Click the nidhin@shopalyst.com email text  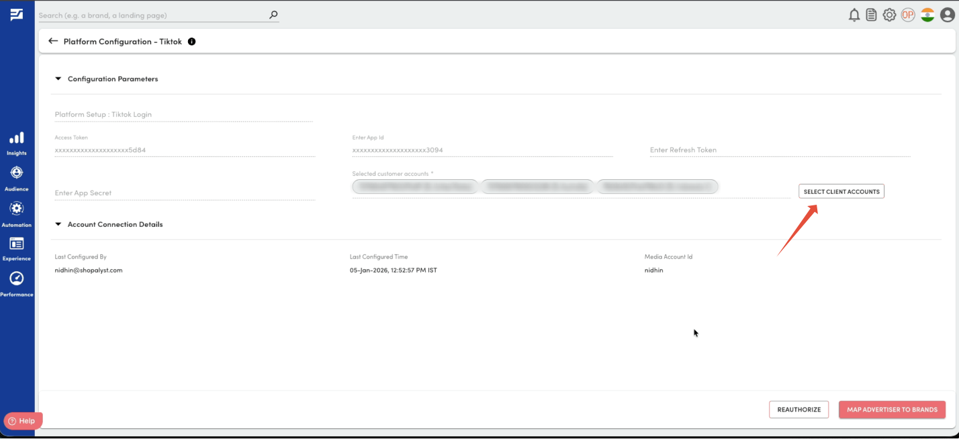[89, 270]
